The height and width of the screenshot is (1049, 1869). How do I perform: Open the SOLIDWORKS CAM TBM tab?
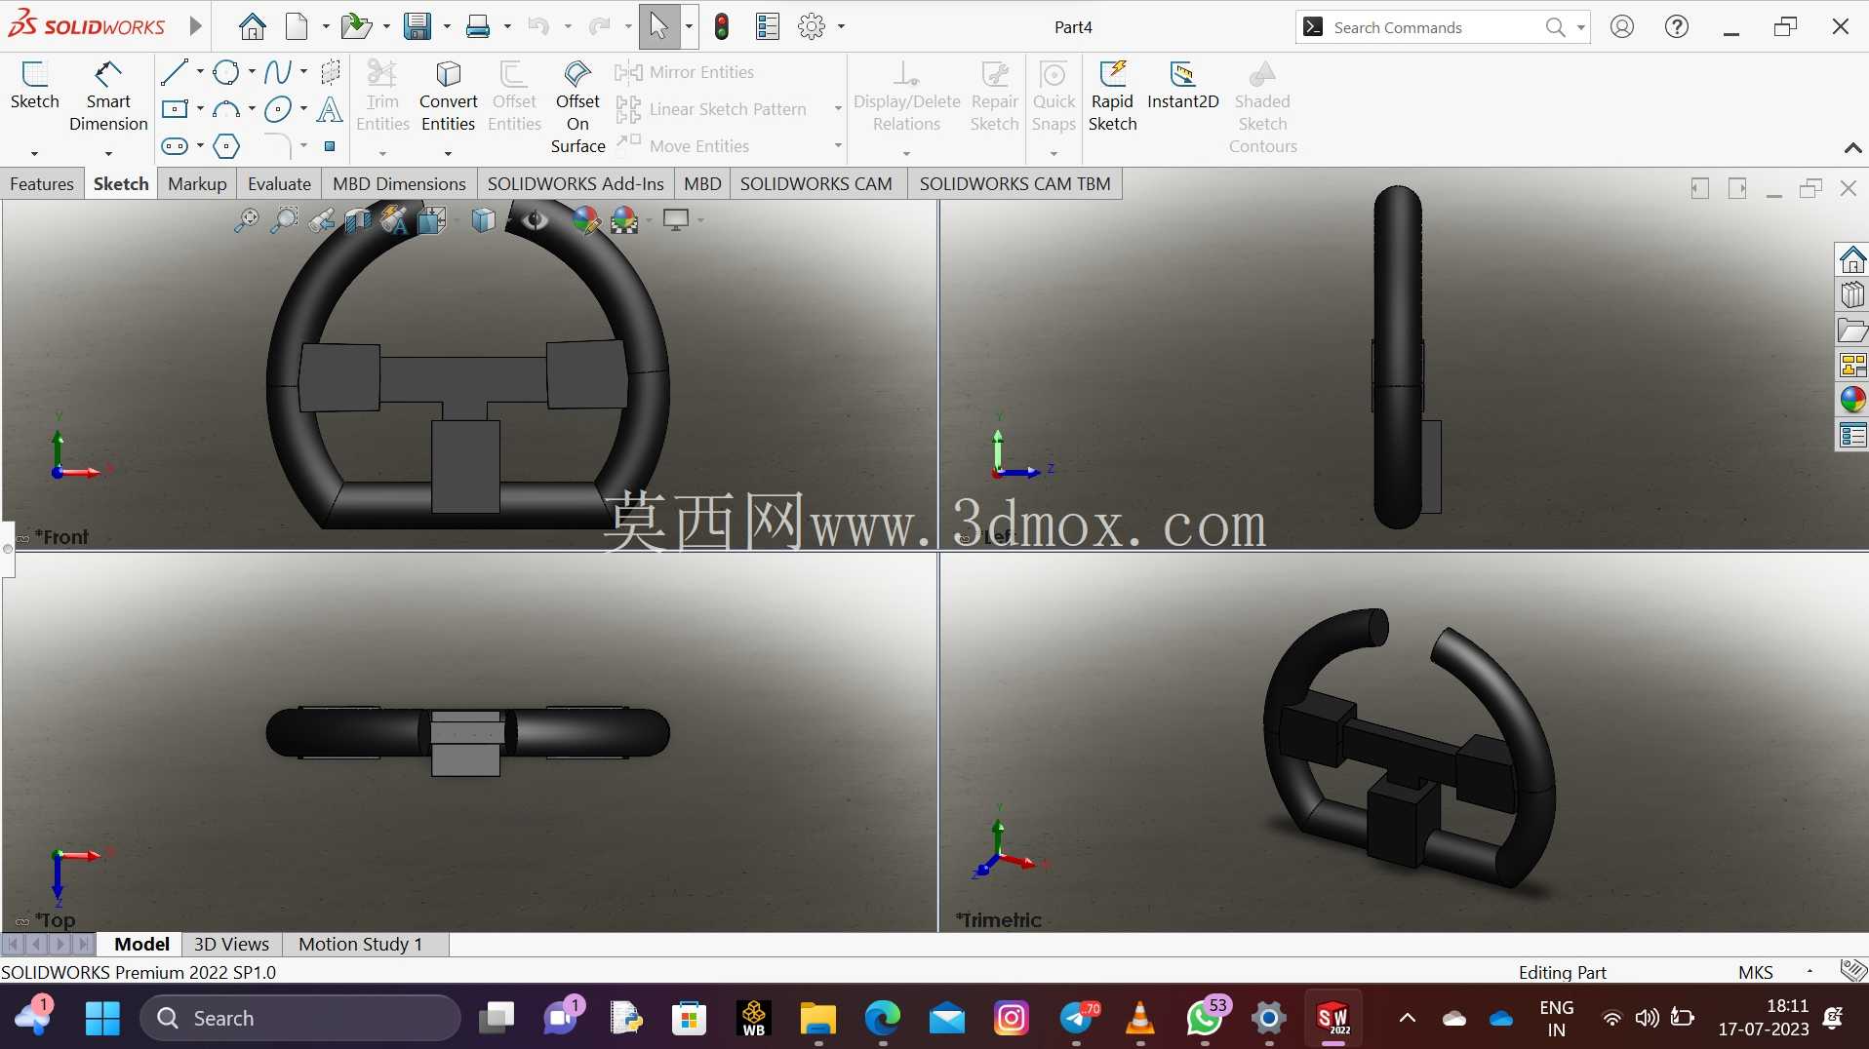(x=1014, y=183)
